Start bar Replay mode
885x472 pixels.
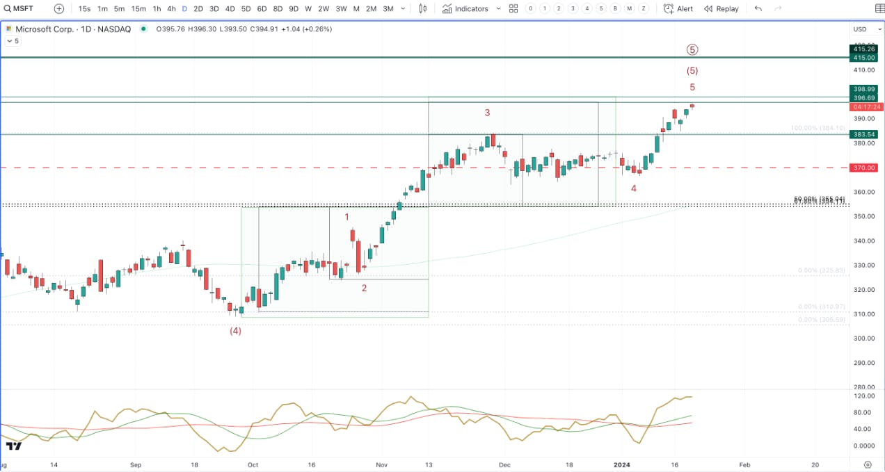point(721,9)
